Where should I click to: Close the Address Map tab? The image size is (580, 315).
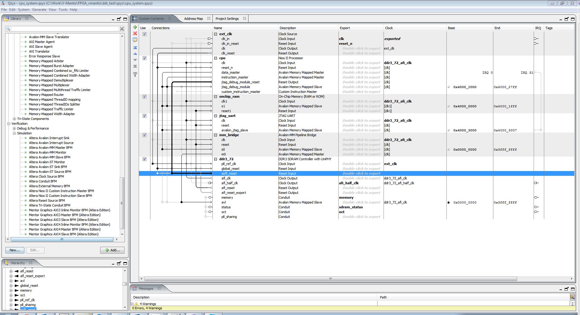click(209, 19)
